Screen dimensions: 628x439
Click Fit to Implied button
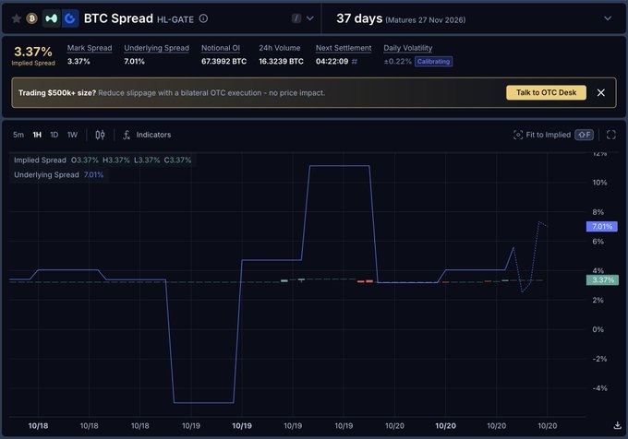coord(542,135)
